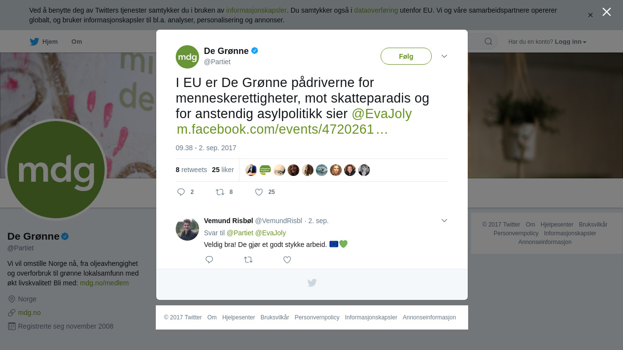The image size is (623, 350).
Task: Like the tweet via the heart with 25
Action: point(259,192)
